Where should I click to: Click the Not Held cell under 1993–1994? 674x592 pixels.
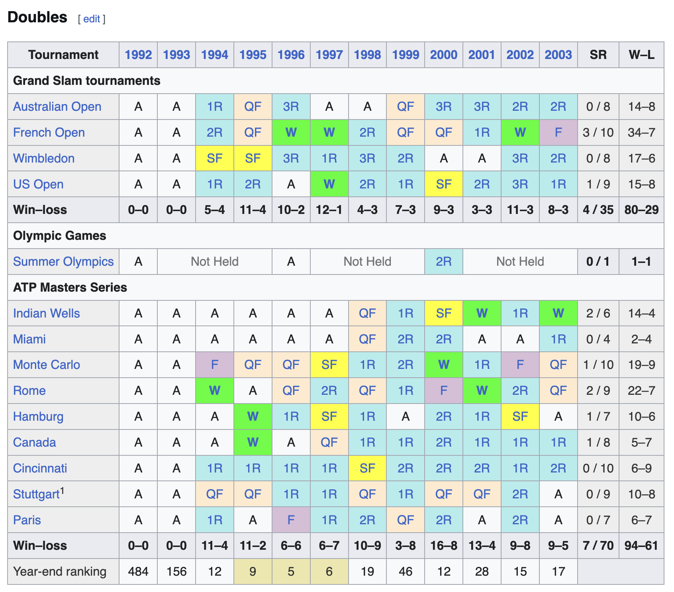(x=215, y=262)
